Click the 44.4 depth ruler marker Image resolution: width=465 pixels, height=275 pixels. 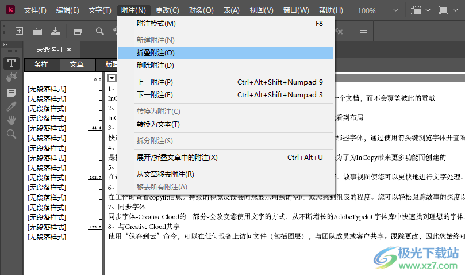97,128
